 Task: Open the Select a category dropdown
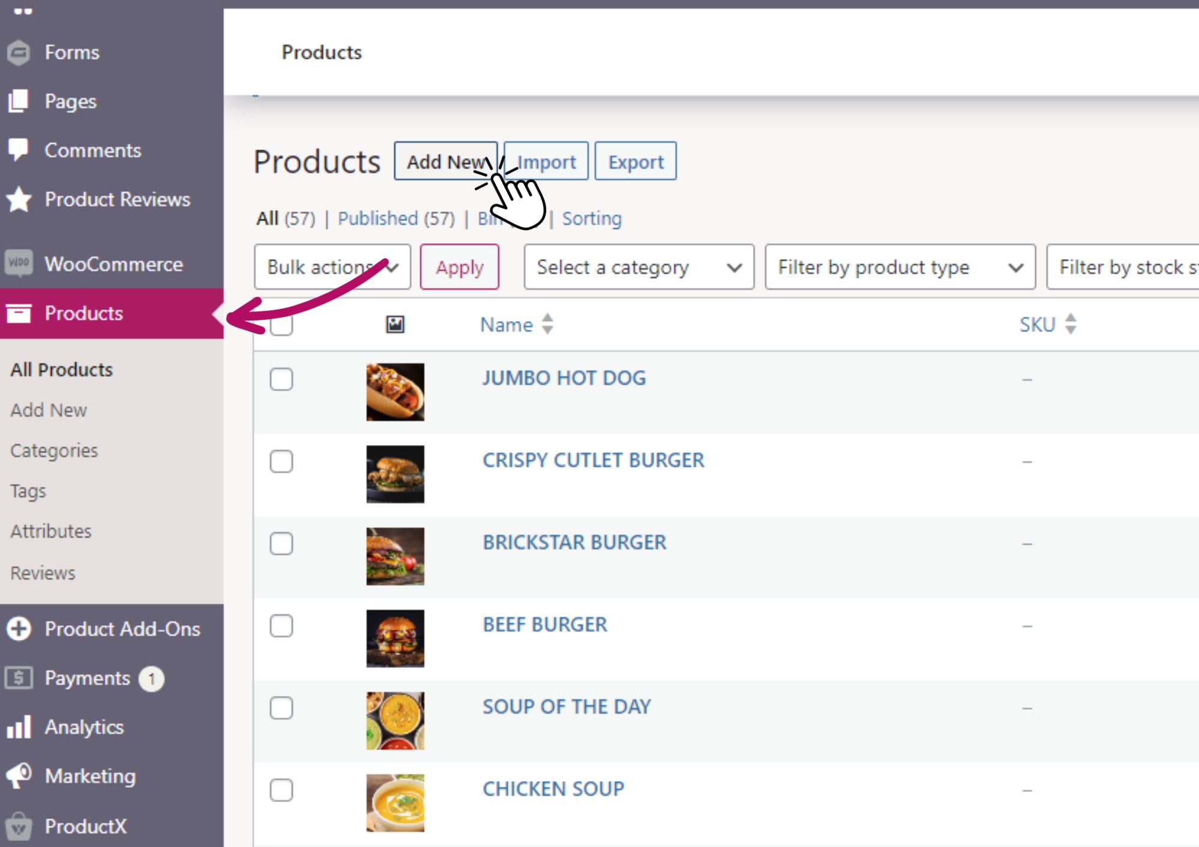click(x=638, y=267)
